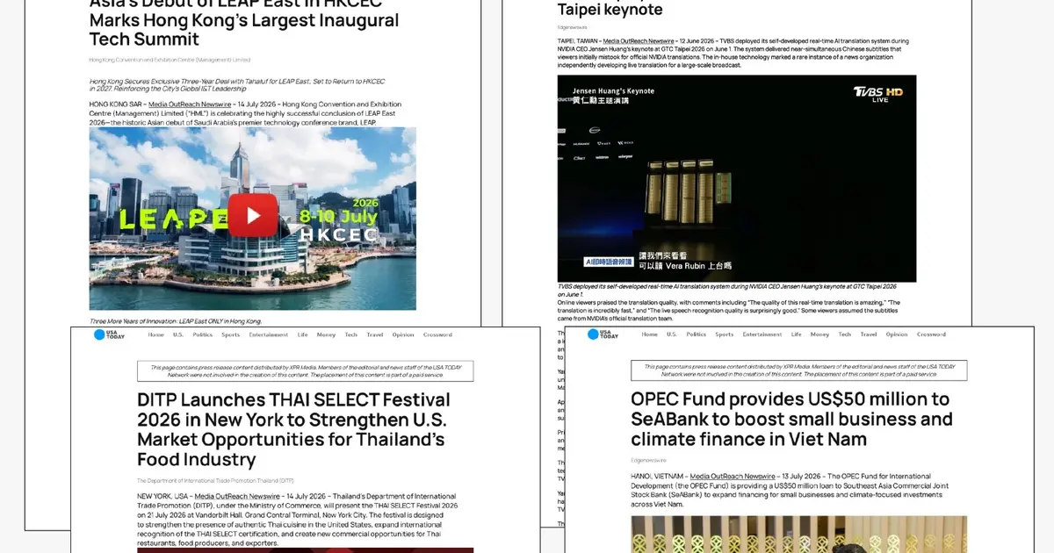This screenshot has height=553, width=1054.
Task: Click italic subheading about Exclusive Three-Year Deal with Tahaluf
Action: (237, 86)
